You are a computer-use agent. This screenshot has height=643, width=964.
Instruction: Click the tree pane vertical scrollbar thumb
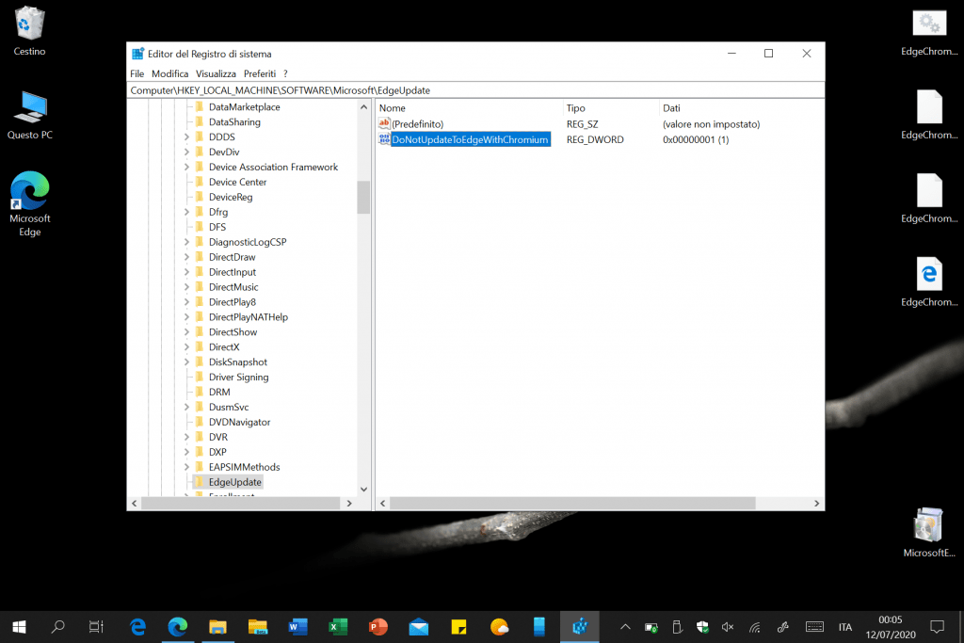pos(363,198)
